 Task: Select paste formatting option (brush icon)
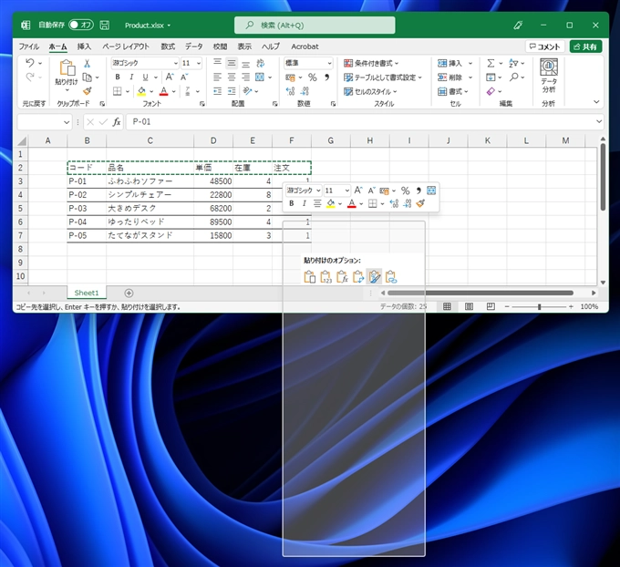pyautogui.click(x=374, y=277)
